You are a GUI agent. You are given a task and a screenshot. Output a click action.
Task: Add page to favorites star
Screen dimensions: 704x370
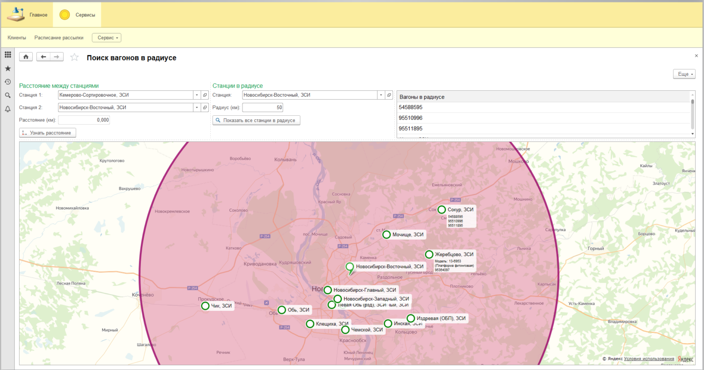pos(74,57)
